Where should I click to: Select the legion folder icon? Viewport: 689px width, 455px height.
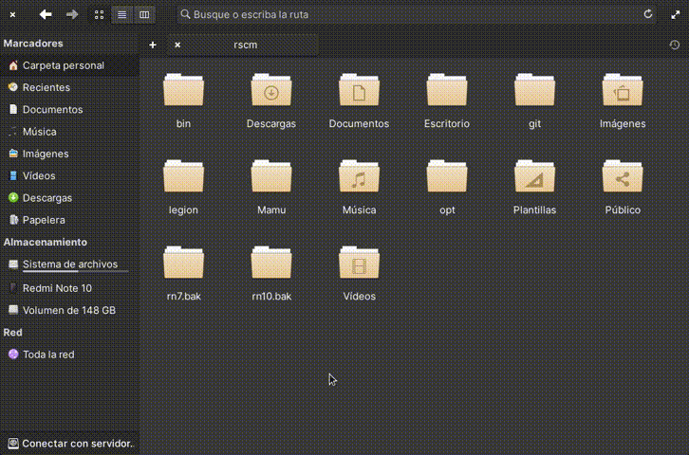[183, 176]
